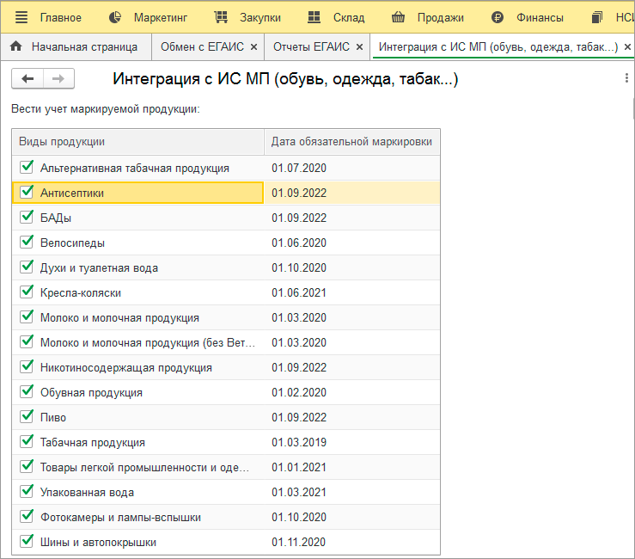Close the Интеграция с ИС МП tab
Image resolution: width=635 pixels, height=559 pixels.
[627, 47]
